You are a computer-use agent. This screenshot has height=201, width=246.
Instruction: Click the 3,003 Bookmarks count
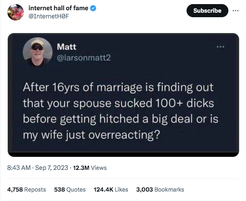point(160,190)
